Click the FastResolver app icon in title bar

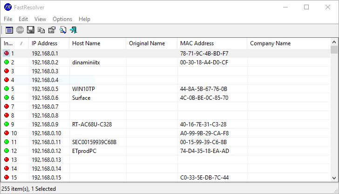pos(8,7)
